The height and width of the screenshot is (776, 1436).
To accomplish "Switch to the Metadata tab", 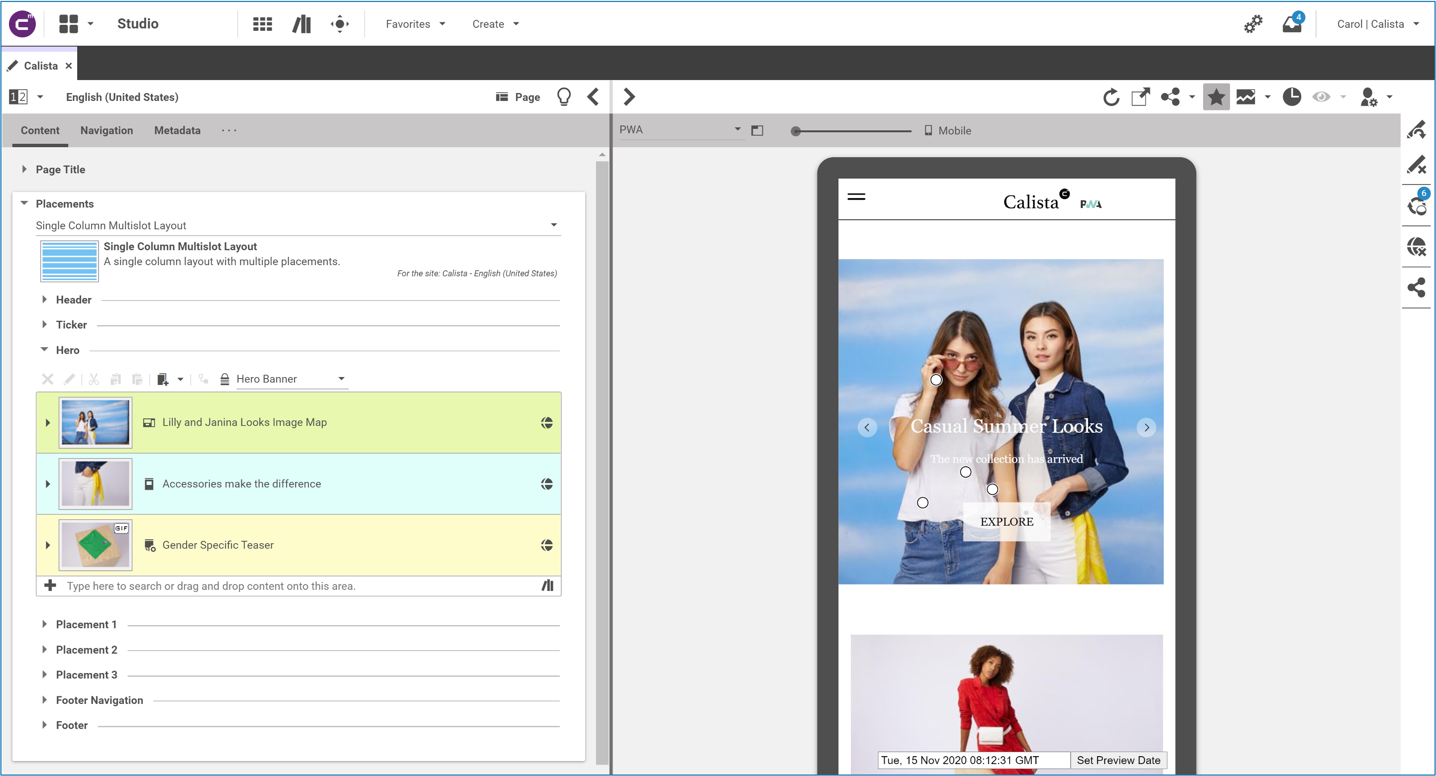I will click(177, 130).
